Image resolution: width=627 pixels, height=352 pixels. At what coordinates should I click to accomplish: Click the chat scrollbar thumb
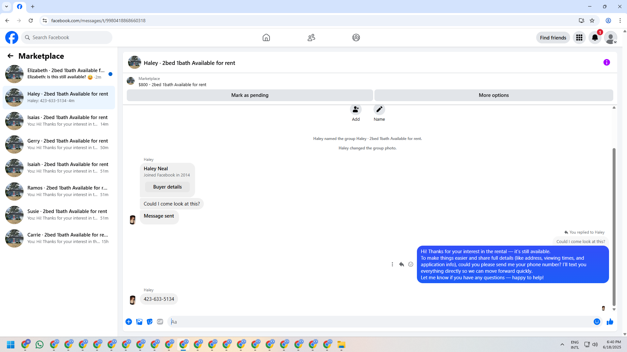[614, 227]
